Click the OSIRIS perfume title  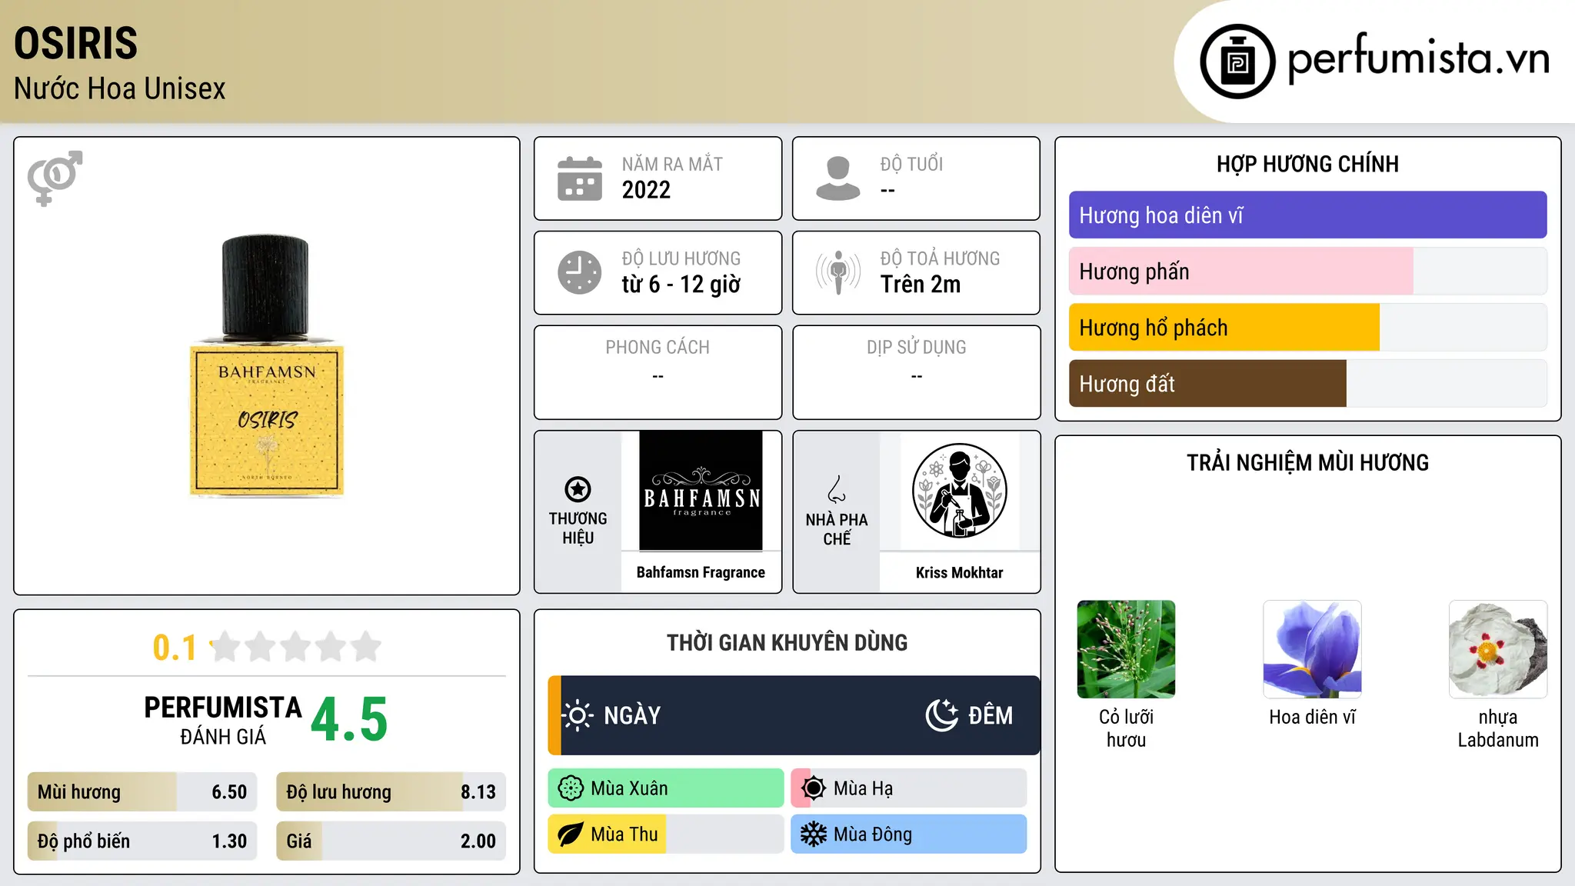coord(76,43)
